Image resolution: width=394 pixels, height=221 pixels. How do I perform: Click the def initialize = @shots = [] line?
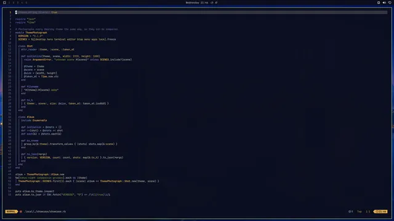tap(41, 127)
